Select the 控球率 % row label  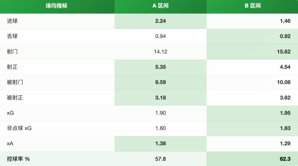18,159
